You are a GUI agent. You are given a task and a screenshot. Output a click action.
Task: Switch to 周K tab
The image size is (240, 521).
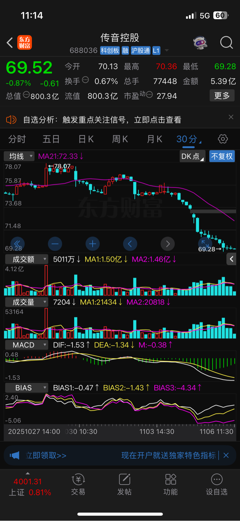pyautogui.click(x=120, y=139)
